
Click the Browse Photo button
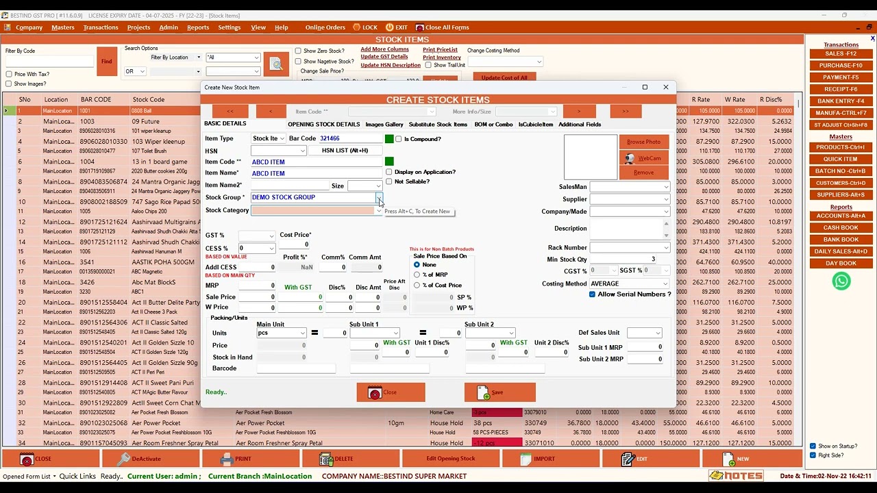644,142
